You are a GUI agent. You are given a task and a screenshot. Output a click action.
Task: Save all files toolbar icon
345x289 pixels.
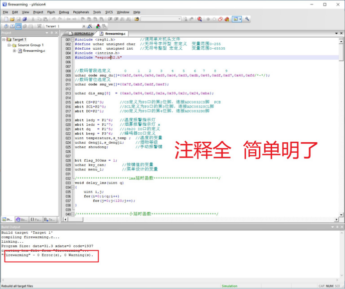tap(24, 19)
